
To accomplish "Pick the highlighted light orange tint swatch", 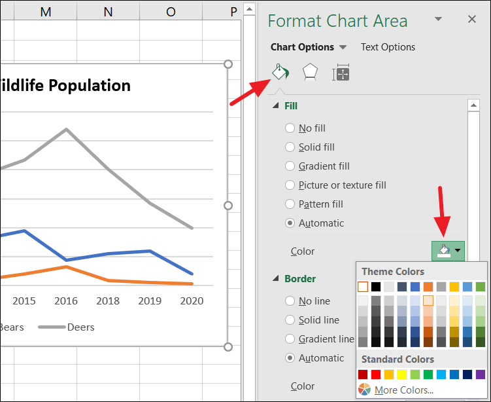I will click(x=428, y=301).
